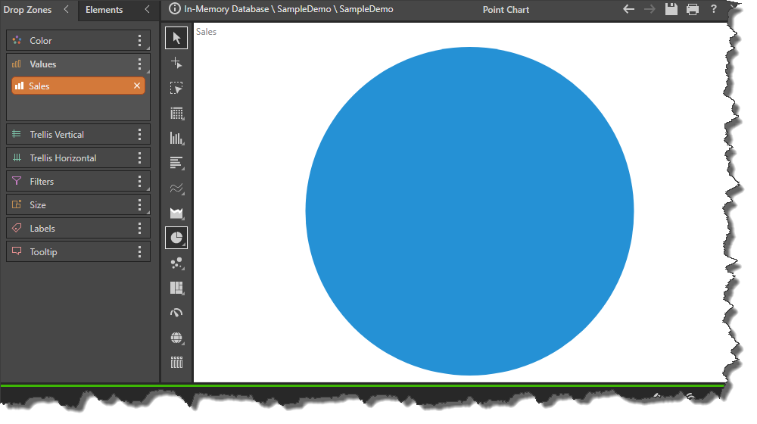Collapse the Drop Zones panel

[66, 10]
